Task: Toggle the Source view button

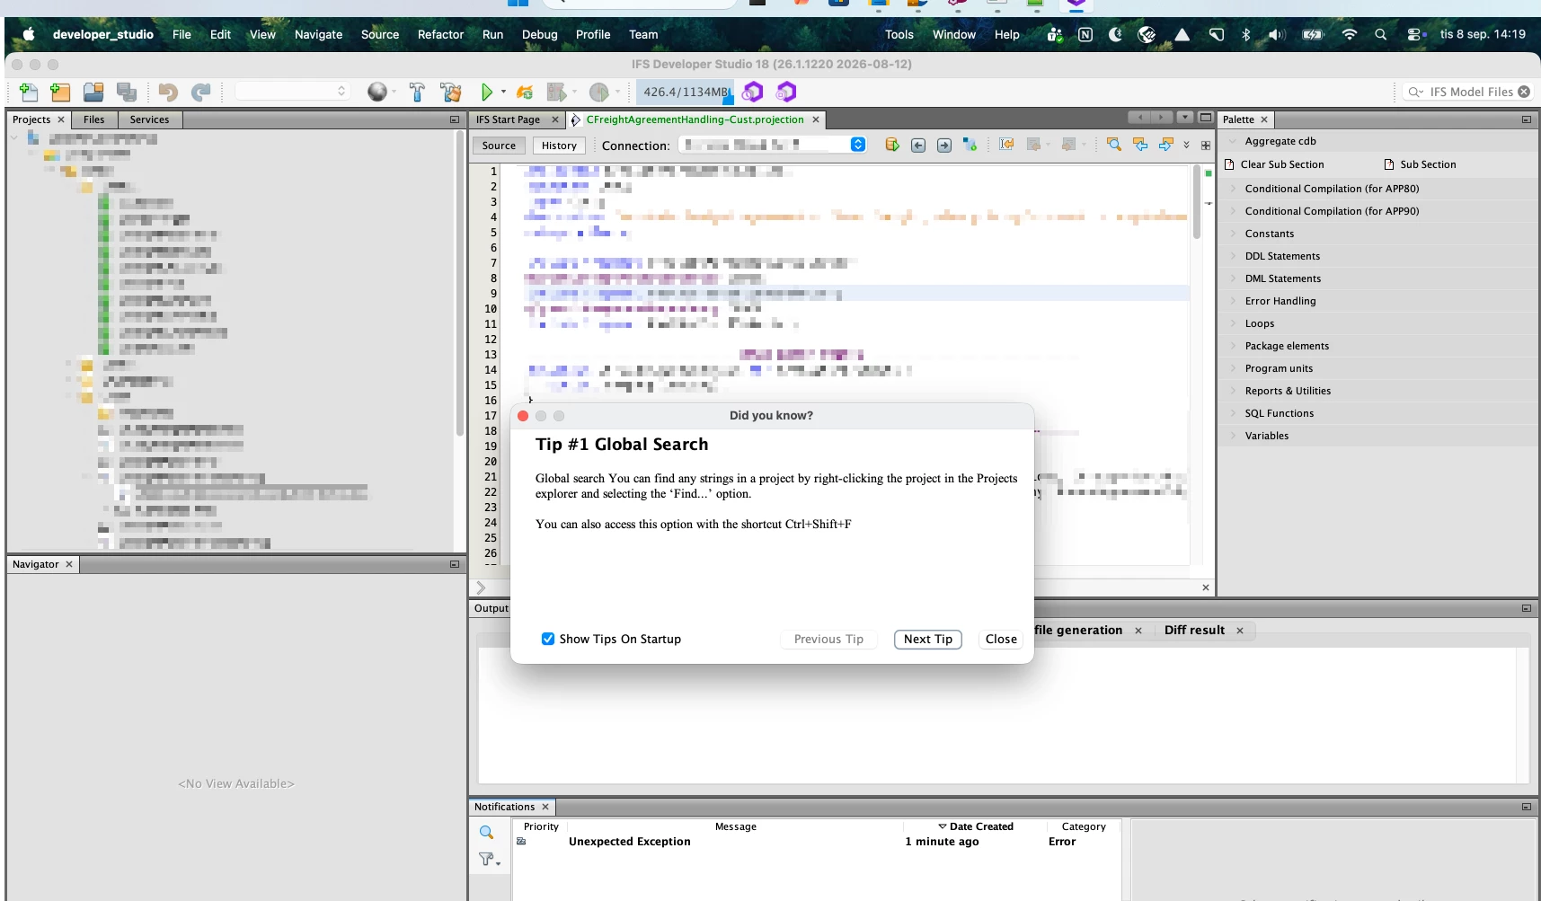Action: pos(499,146)
